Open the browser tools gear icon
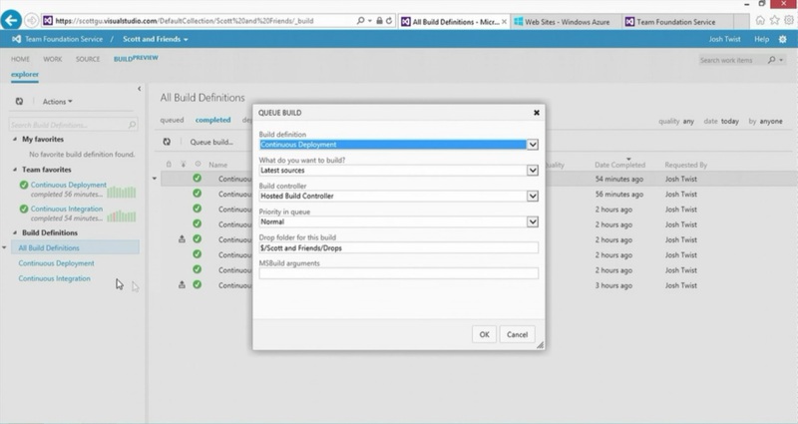This screenshot has width=798, height=424. [788, 20]
